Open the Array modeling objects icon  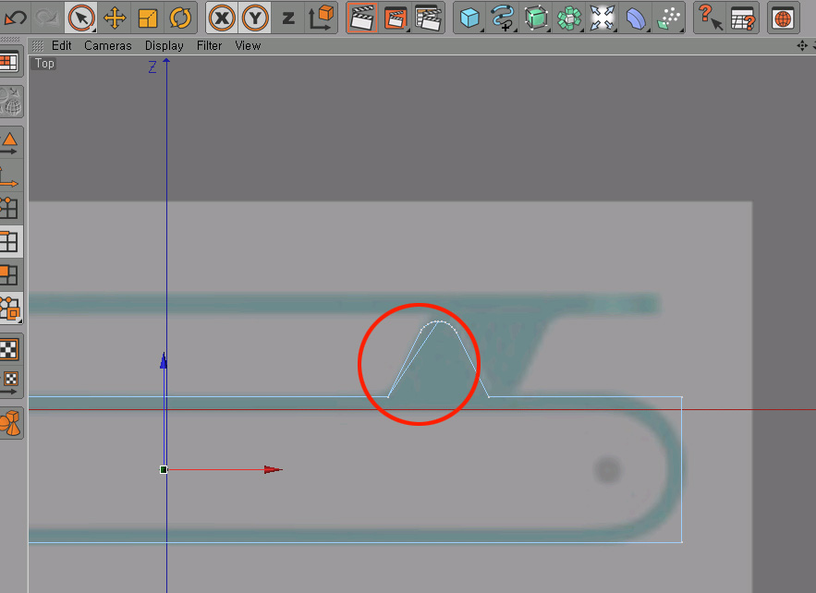tap(569, 18)
